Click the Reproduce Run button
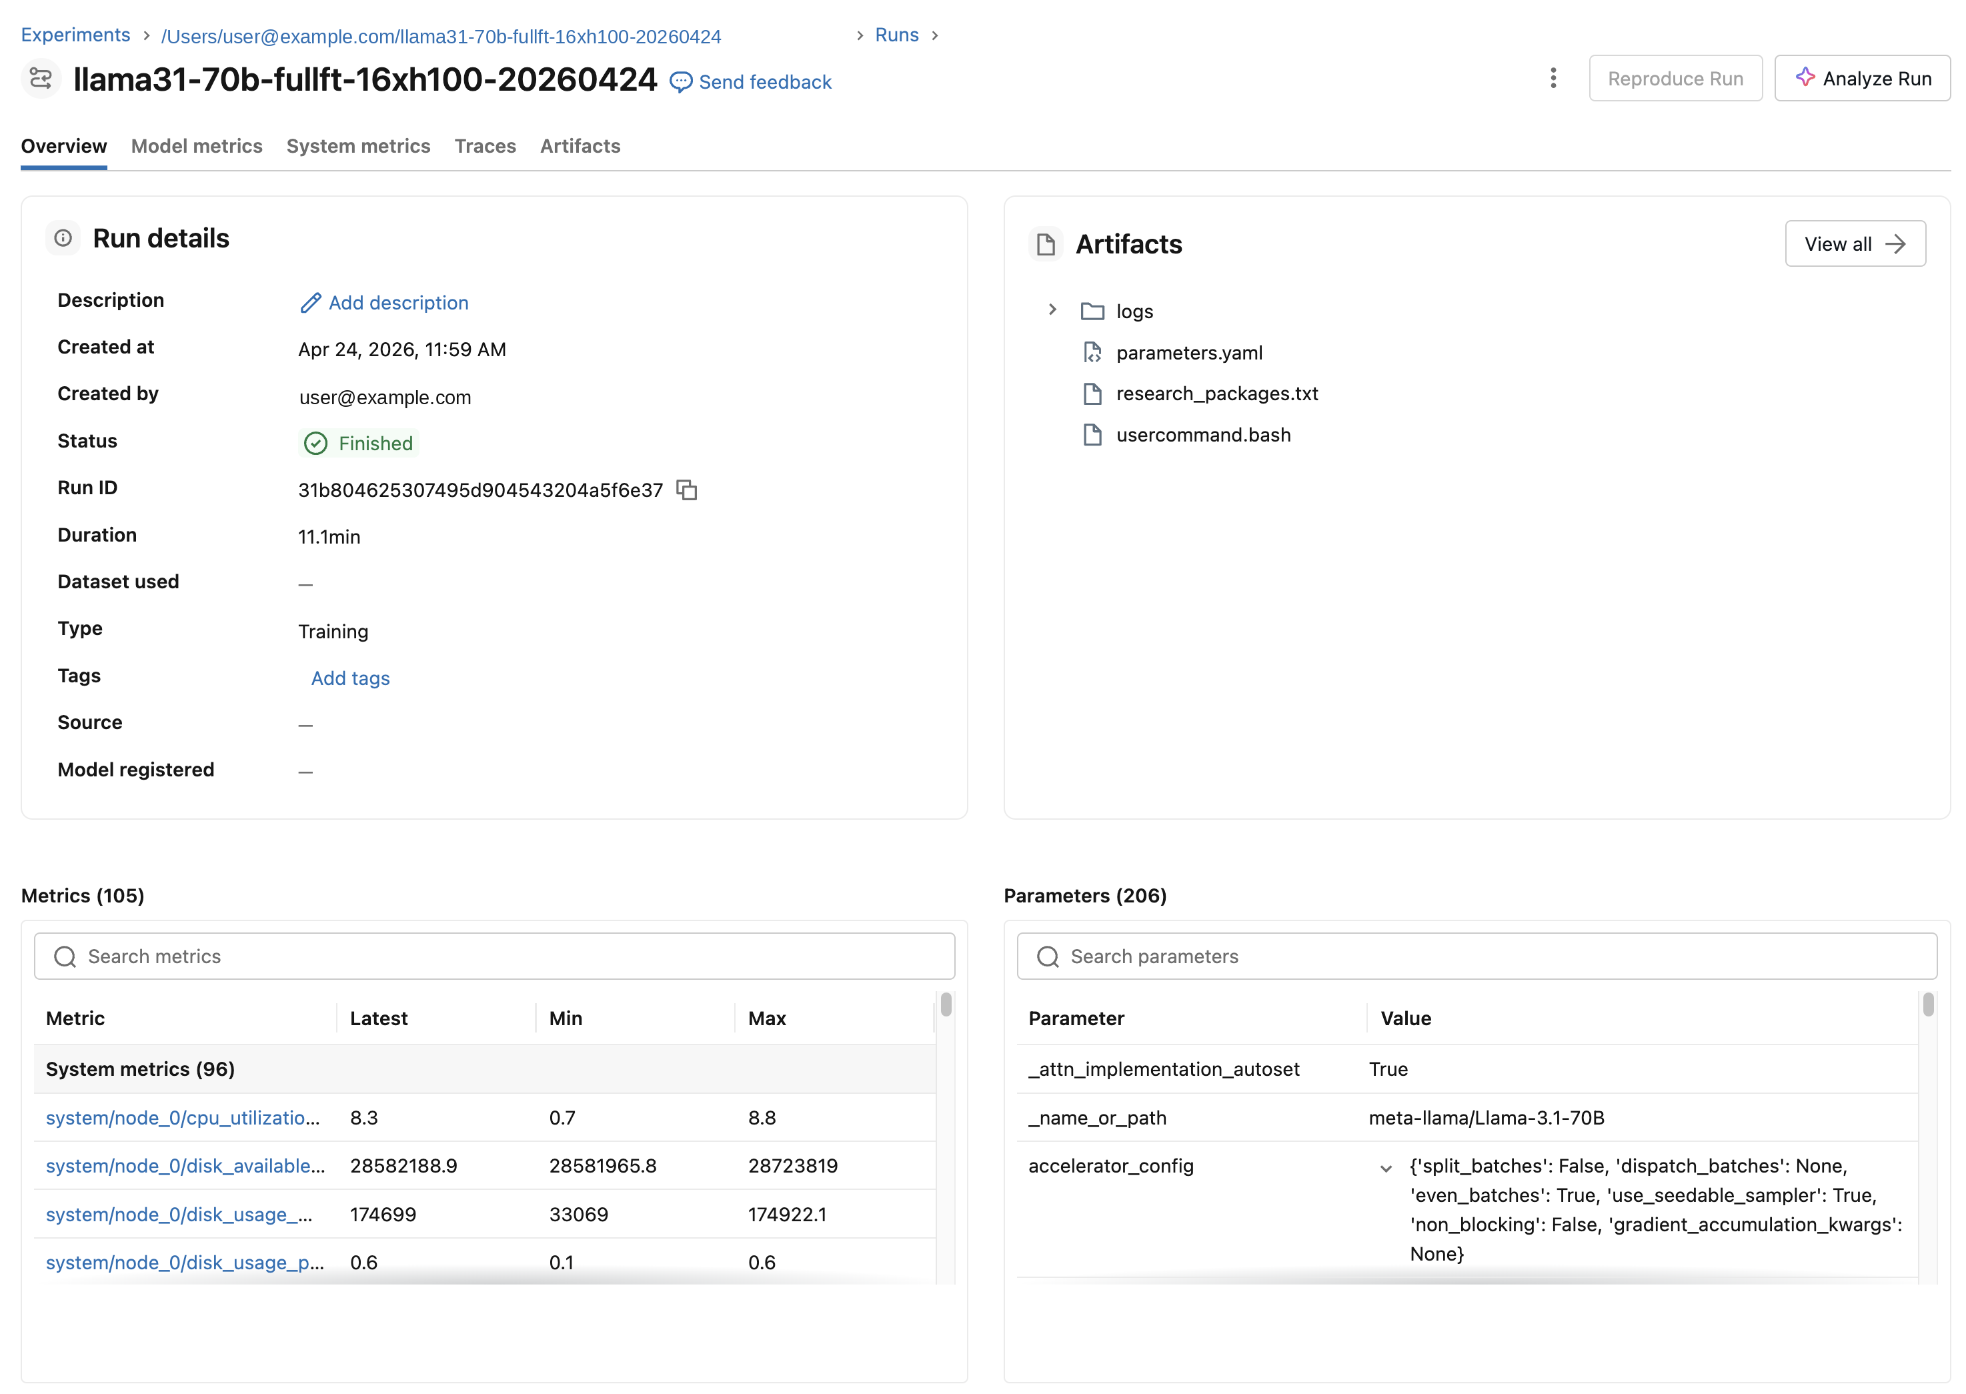The width and height of the screenshot is (1966, 1394). (1675, 78)
